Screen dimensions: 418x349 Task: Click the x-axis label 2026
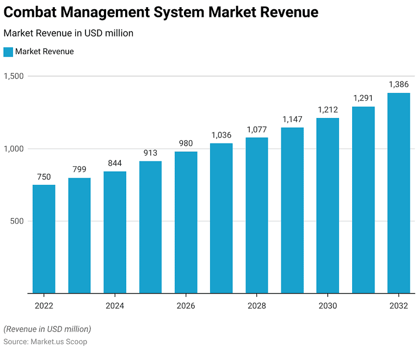(x=186, y=306)
